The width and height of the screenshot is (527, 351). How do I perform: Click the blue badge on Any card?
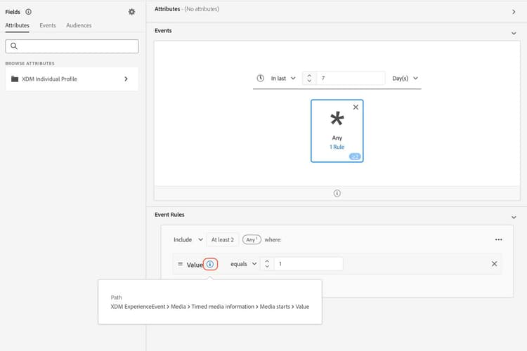(x=355, y=156)
